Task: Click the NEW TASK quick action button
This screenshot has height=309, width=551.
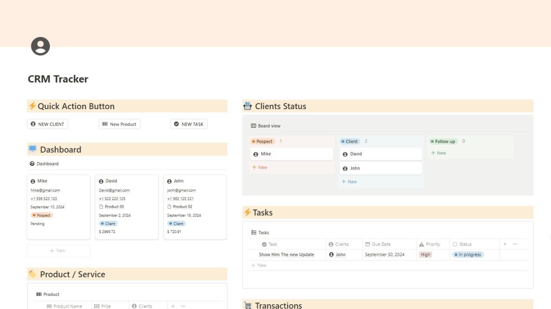Action: (189, 124)
